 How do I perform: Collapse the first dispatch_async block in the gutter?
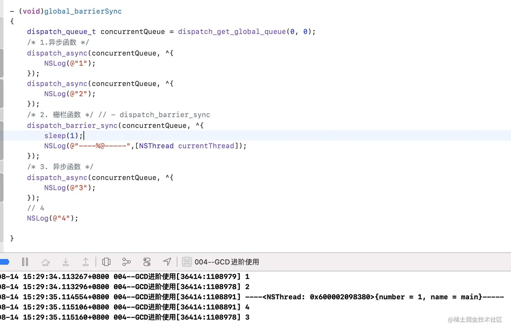(x=1, y=63)
